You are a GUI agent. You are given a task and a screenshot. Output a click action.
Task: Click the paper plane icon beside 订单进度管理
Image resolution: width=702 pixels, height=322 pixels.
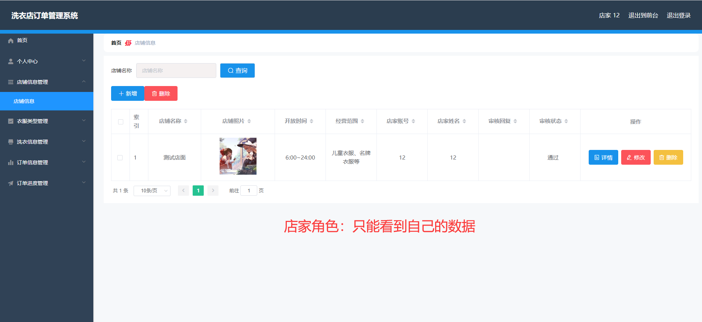pos(11,183)
